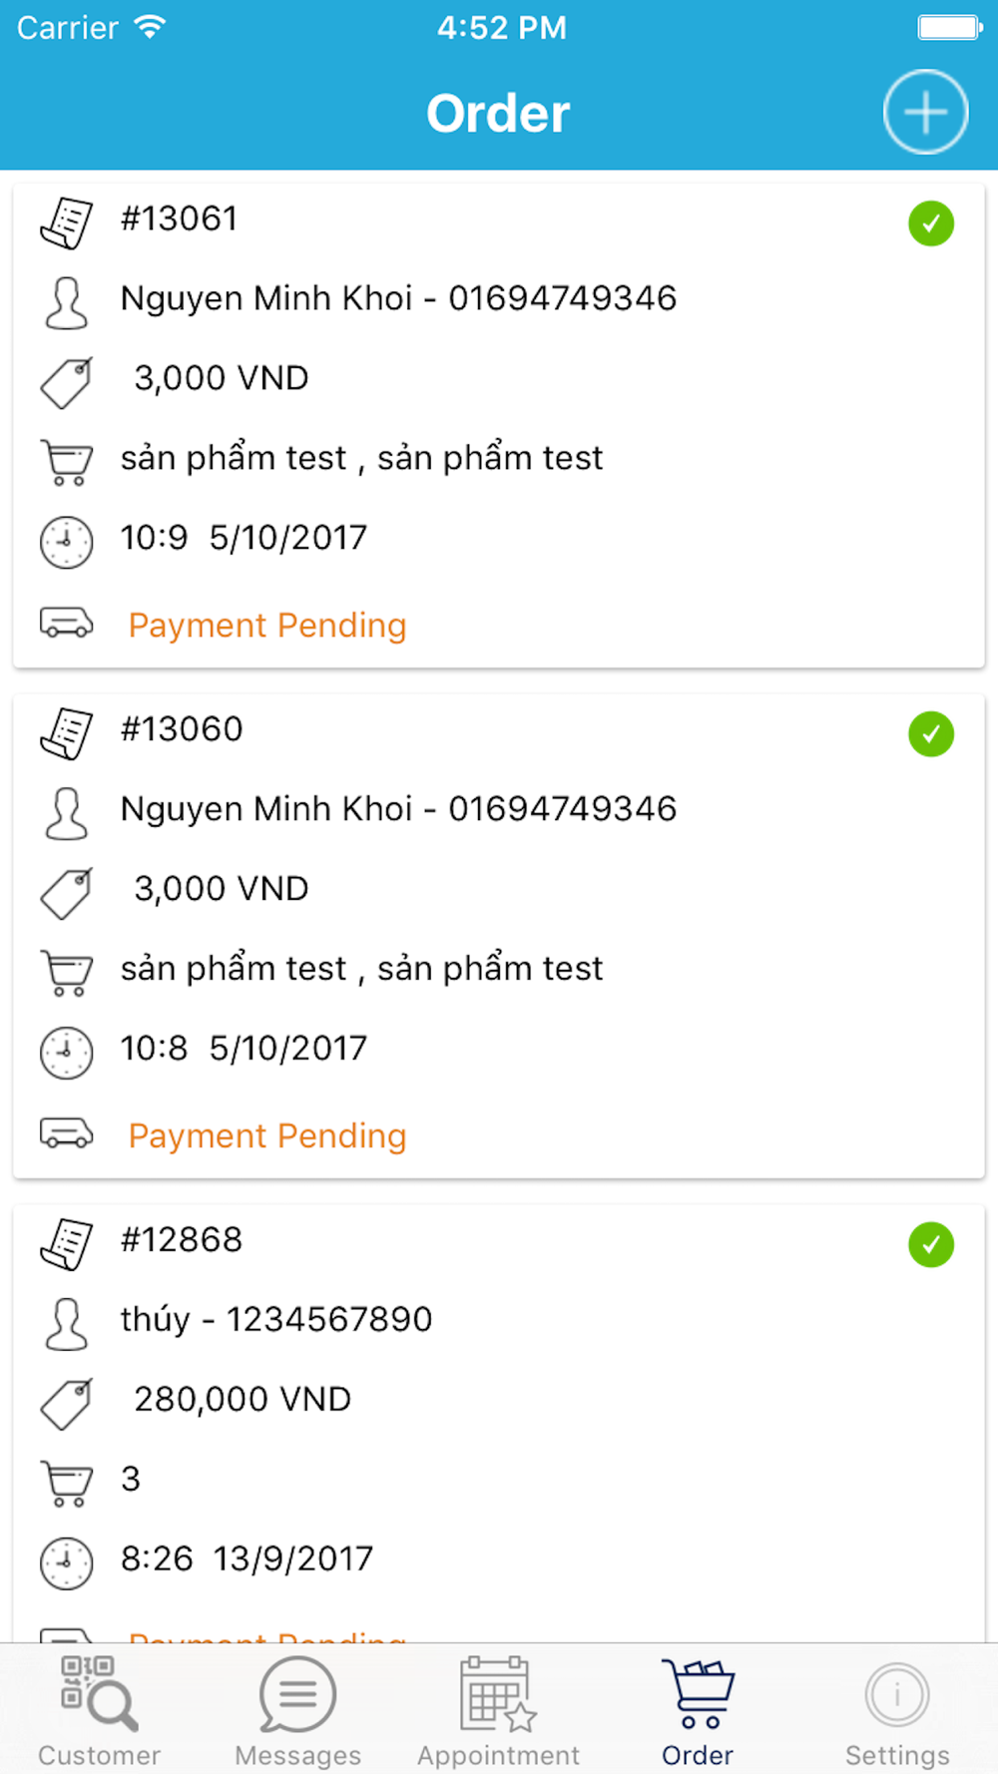The image size is (998, 1774).
Task: Open Payment Pending status of order #13060
Action: click(267, 1136)
